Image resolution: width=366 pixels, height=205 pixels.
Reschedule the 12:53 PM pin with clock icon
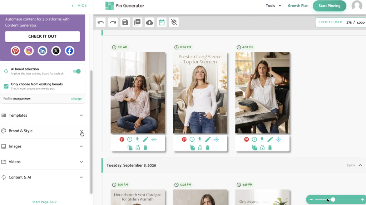[x=192, y=139]
